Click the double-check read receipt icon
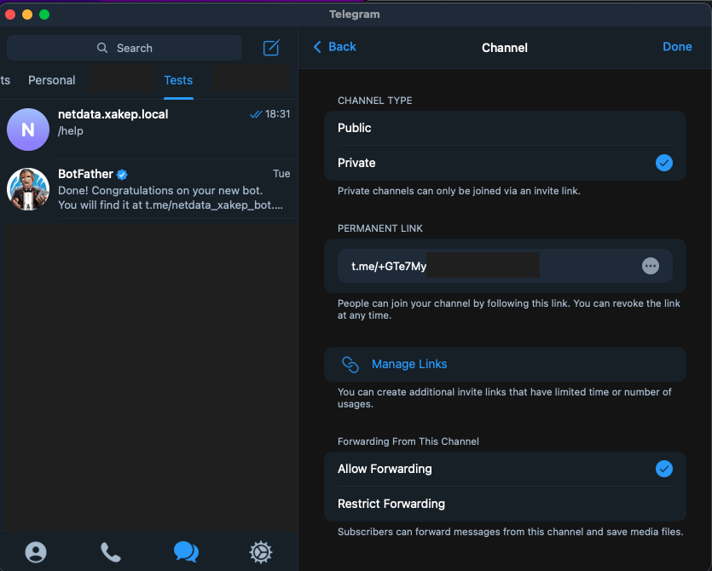 pos(256,114)
